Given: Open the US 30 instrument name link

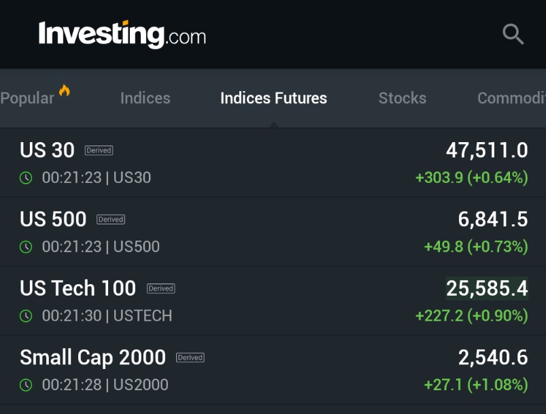Looking at the screenshot, I should [x=47, y=150].
